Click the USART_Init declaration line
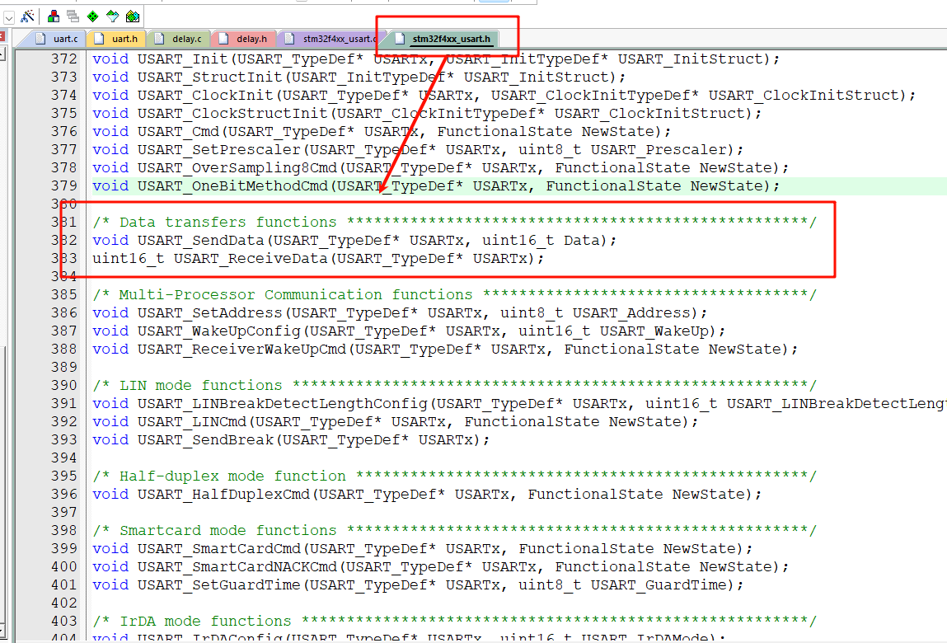The height and width of the screenshot is (643, 947). [x=436, y=59]
